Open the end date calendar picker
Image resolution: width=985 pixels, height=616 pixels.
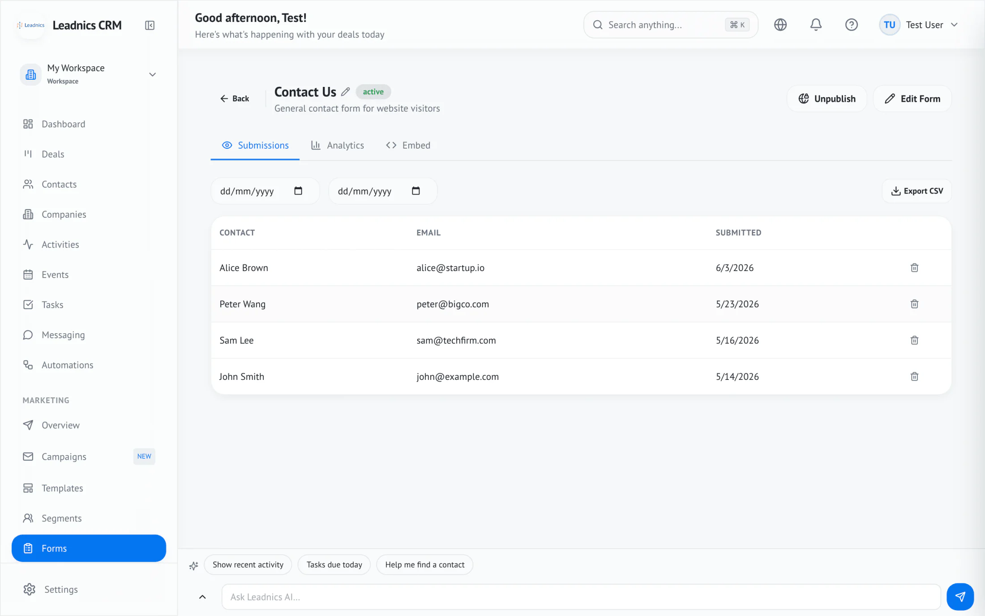click(416, 191)
